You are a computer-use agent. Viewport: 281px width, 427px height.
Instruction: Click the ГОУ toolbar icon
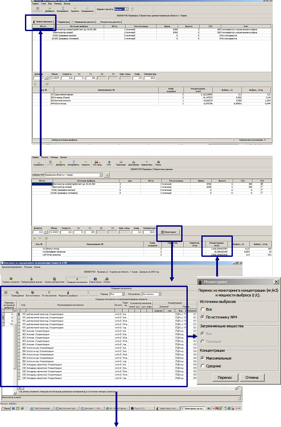(x=109, y=163)
